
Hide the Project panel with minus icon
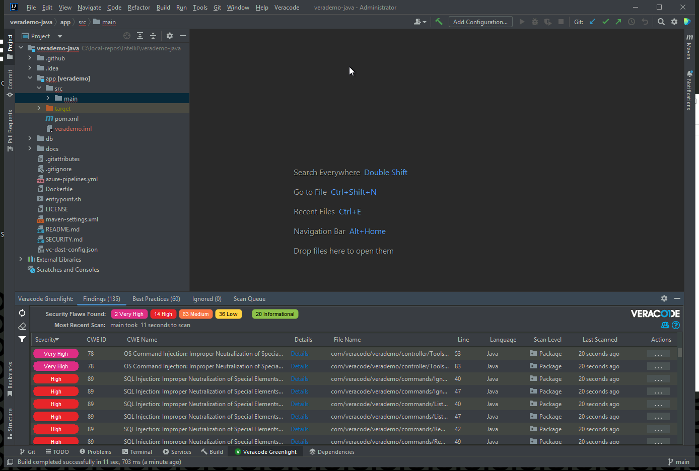(x=183, y=36)
